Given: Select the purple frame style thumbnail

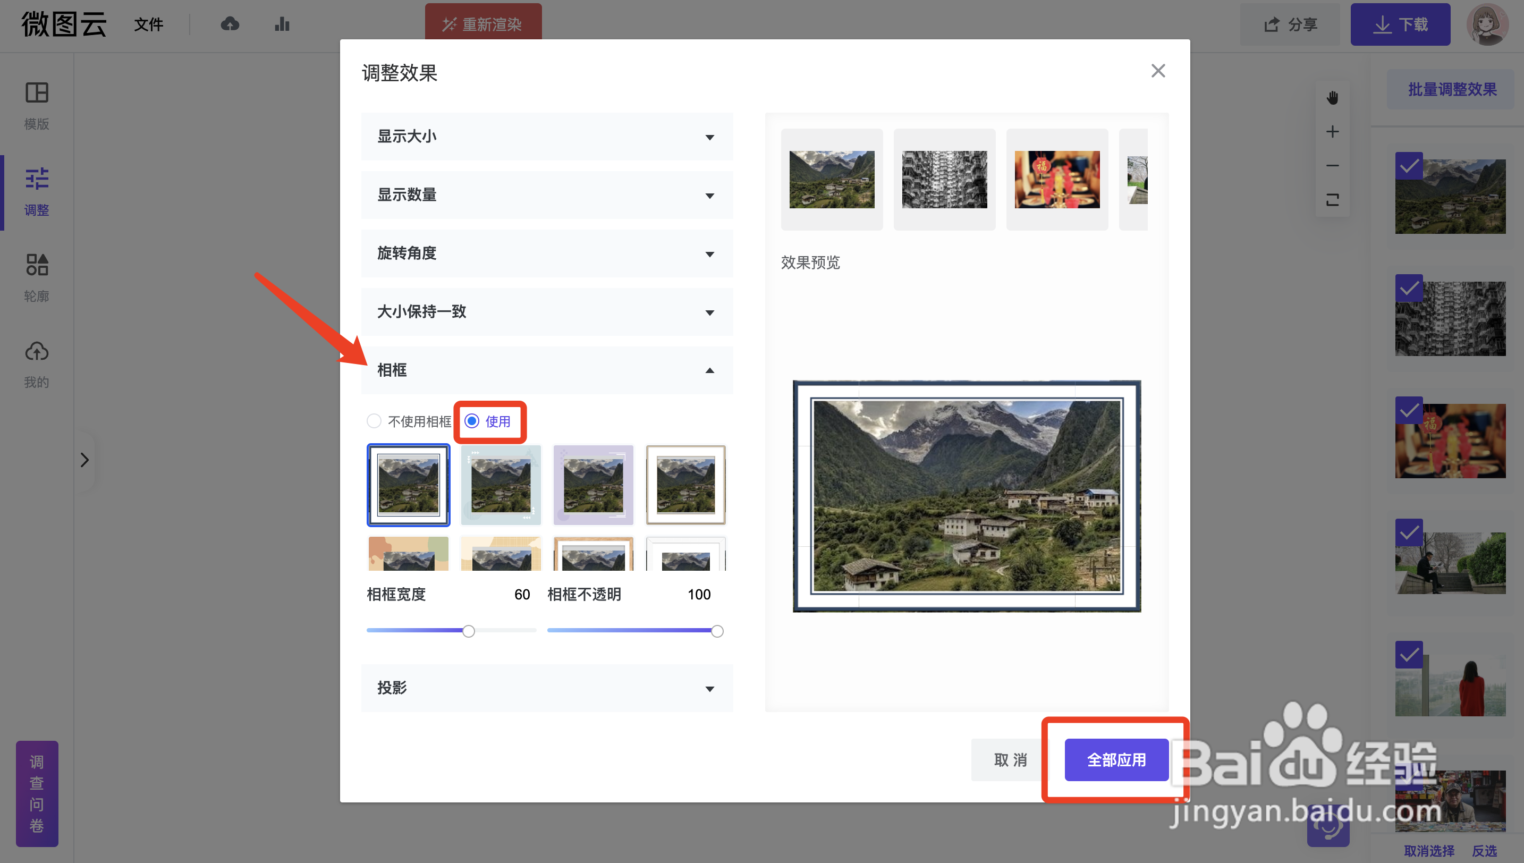Looking at the screenshot, I should (x=592, y=485).
